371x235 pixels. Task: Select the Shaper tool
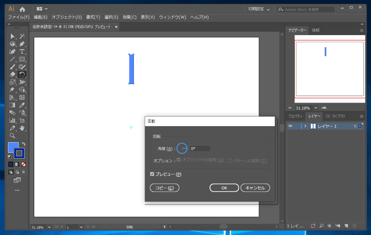click(x=22, y=67)
